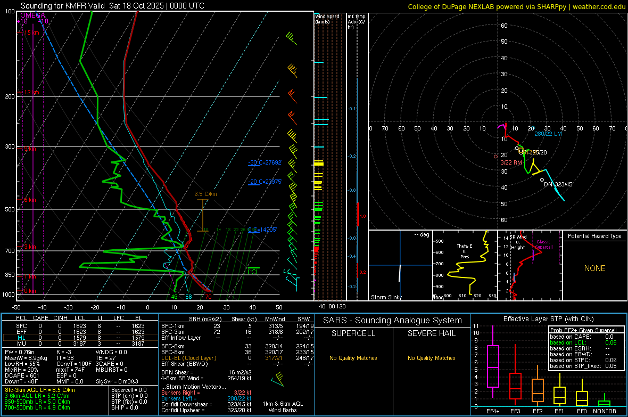Click the 'SR Wind v. Height' panel label
628x417 pixels.
pos(518,242)
